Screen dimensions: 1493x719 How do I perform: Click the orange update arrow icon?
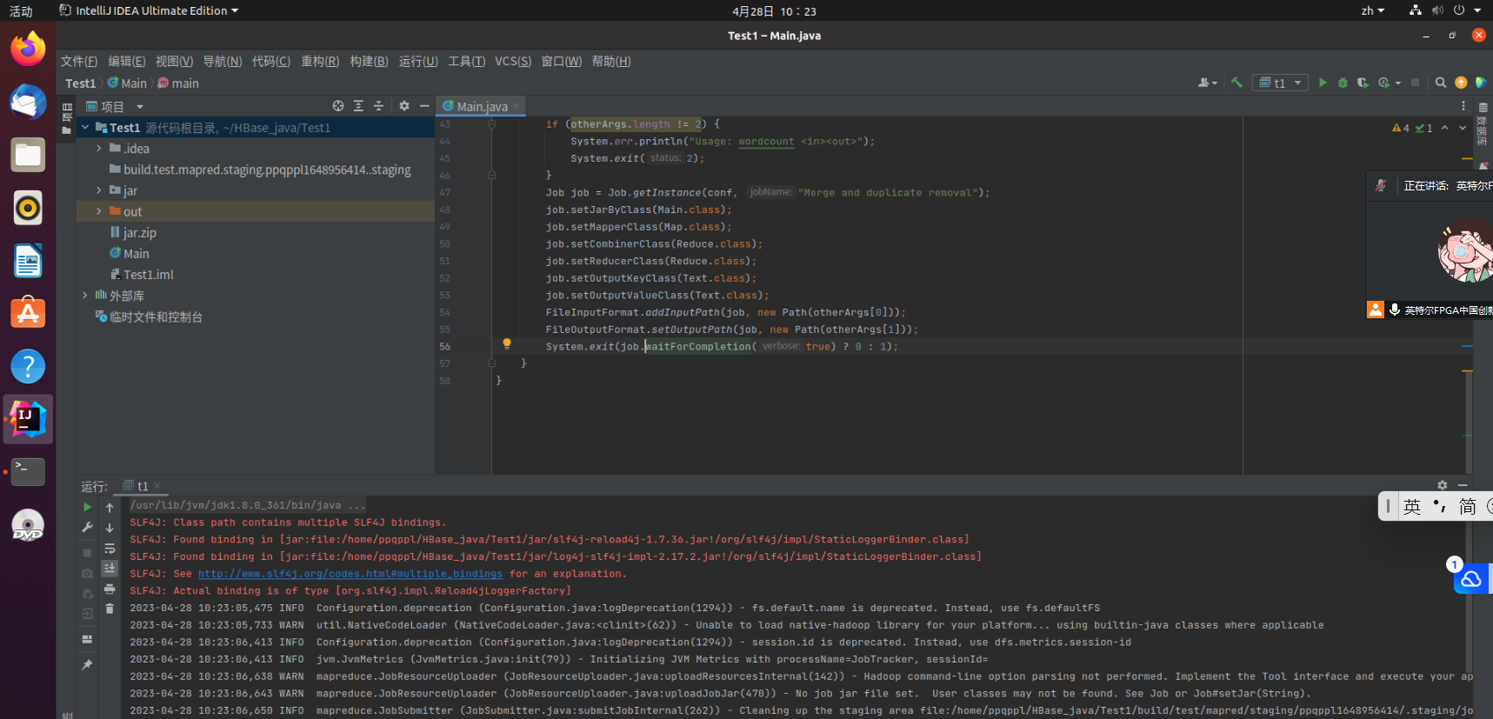coord(1461,83)
